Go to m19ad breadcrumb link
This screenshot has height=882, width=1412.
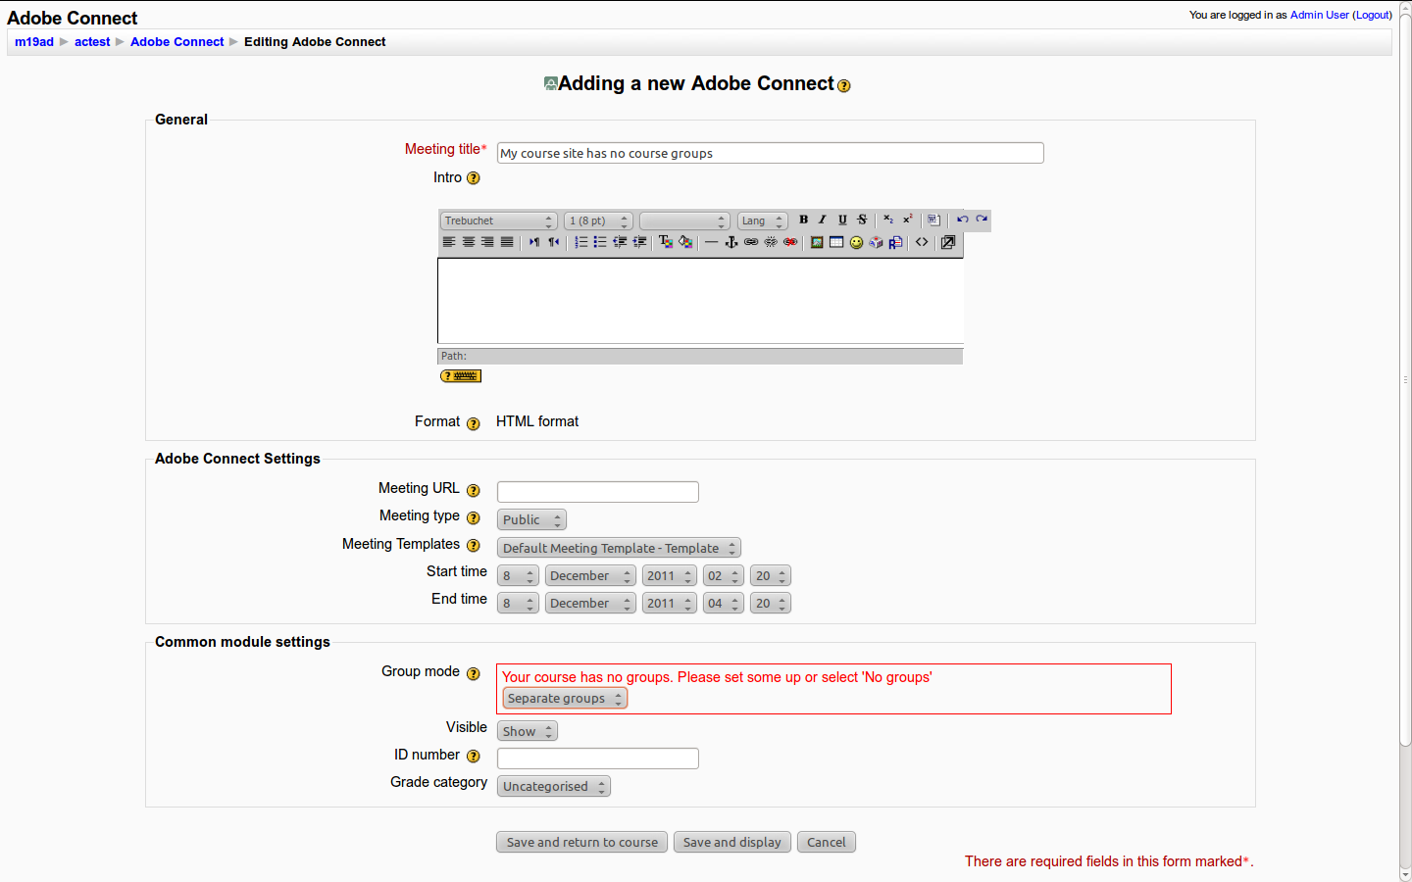click(34, 42)
